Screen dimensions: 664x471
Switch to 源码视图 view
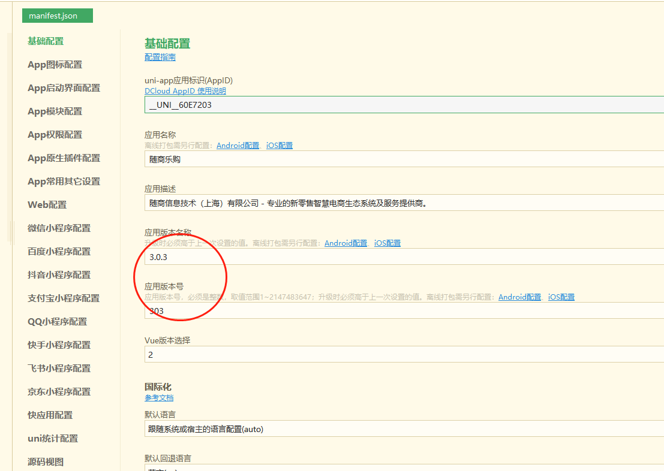coord(46,462)
